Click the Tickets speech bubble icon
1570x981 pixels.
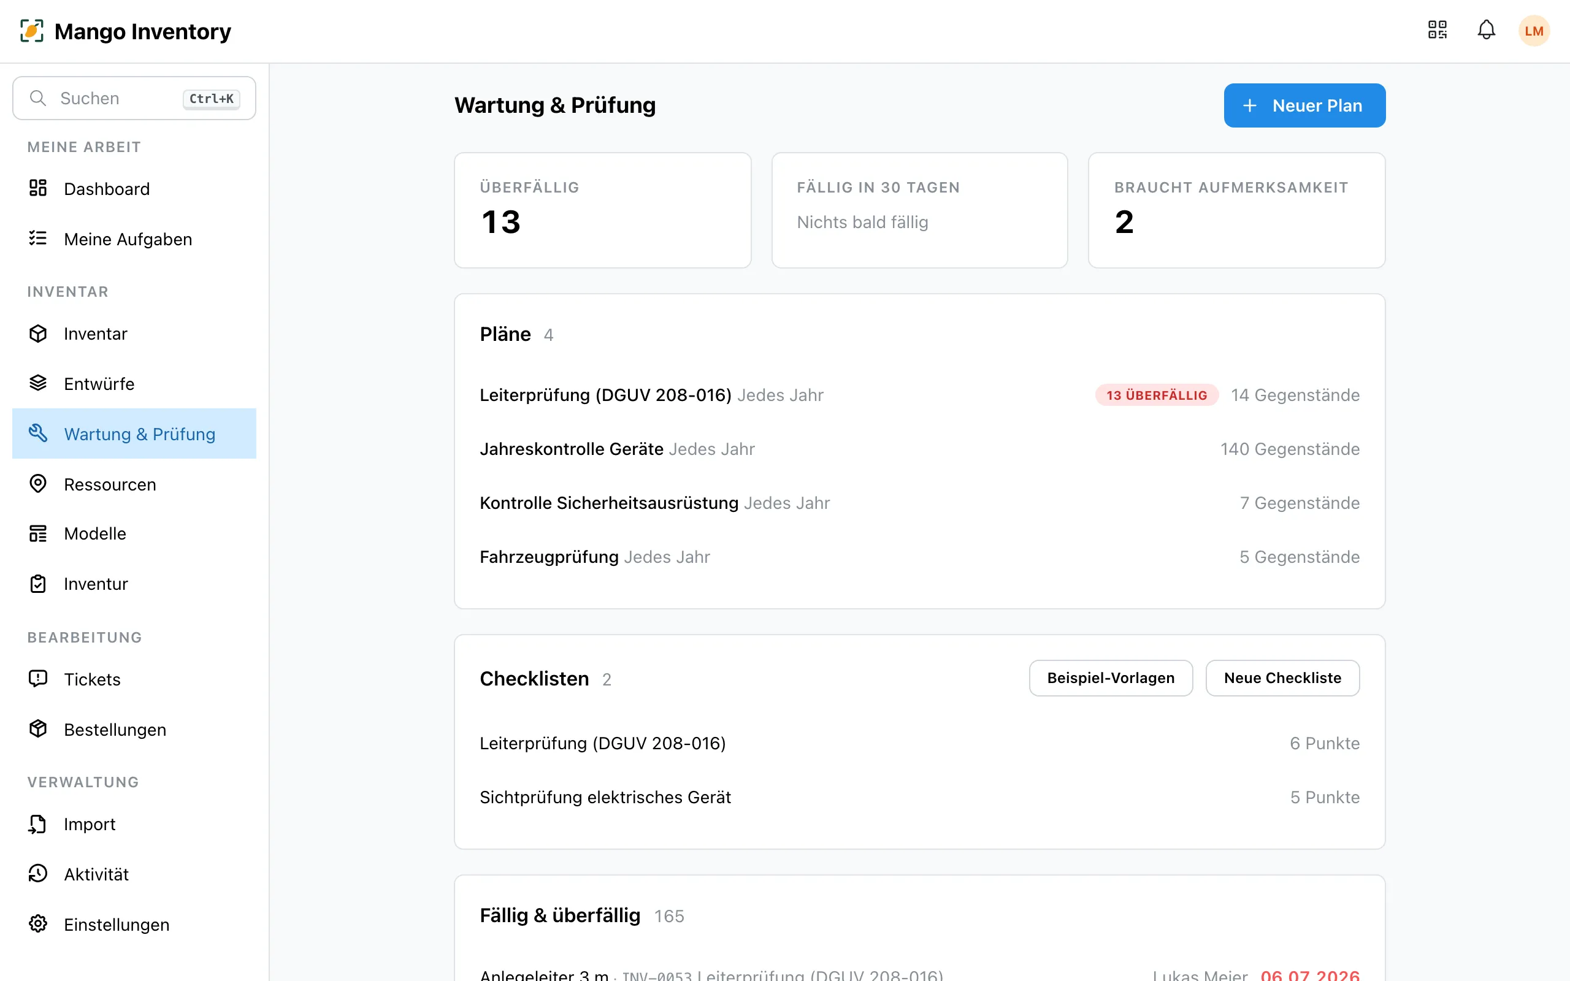pyautogui.click(x=38, y=679)
